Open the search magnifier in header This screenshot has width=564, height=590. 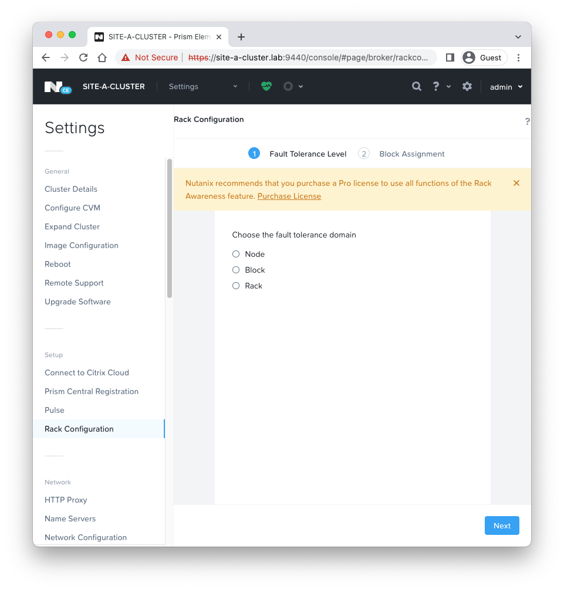pyautogui.click(x=416, y=87)
